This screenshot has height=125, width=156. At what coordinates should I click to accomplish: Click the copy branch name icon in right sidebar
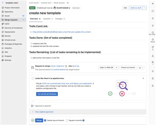[x=153, y=86]
